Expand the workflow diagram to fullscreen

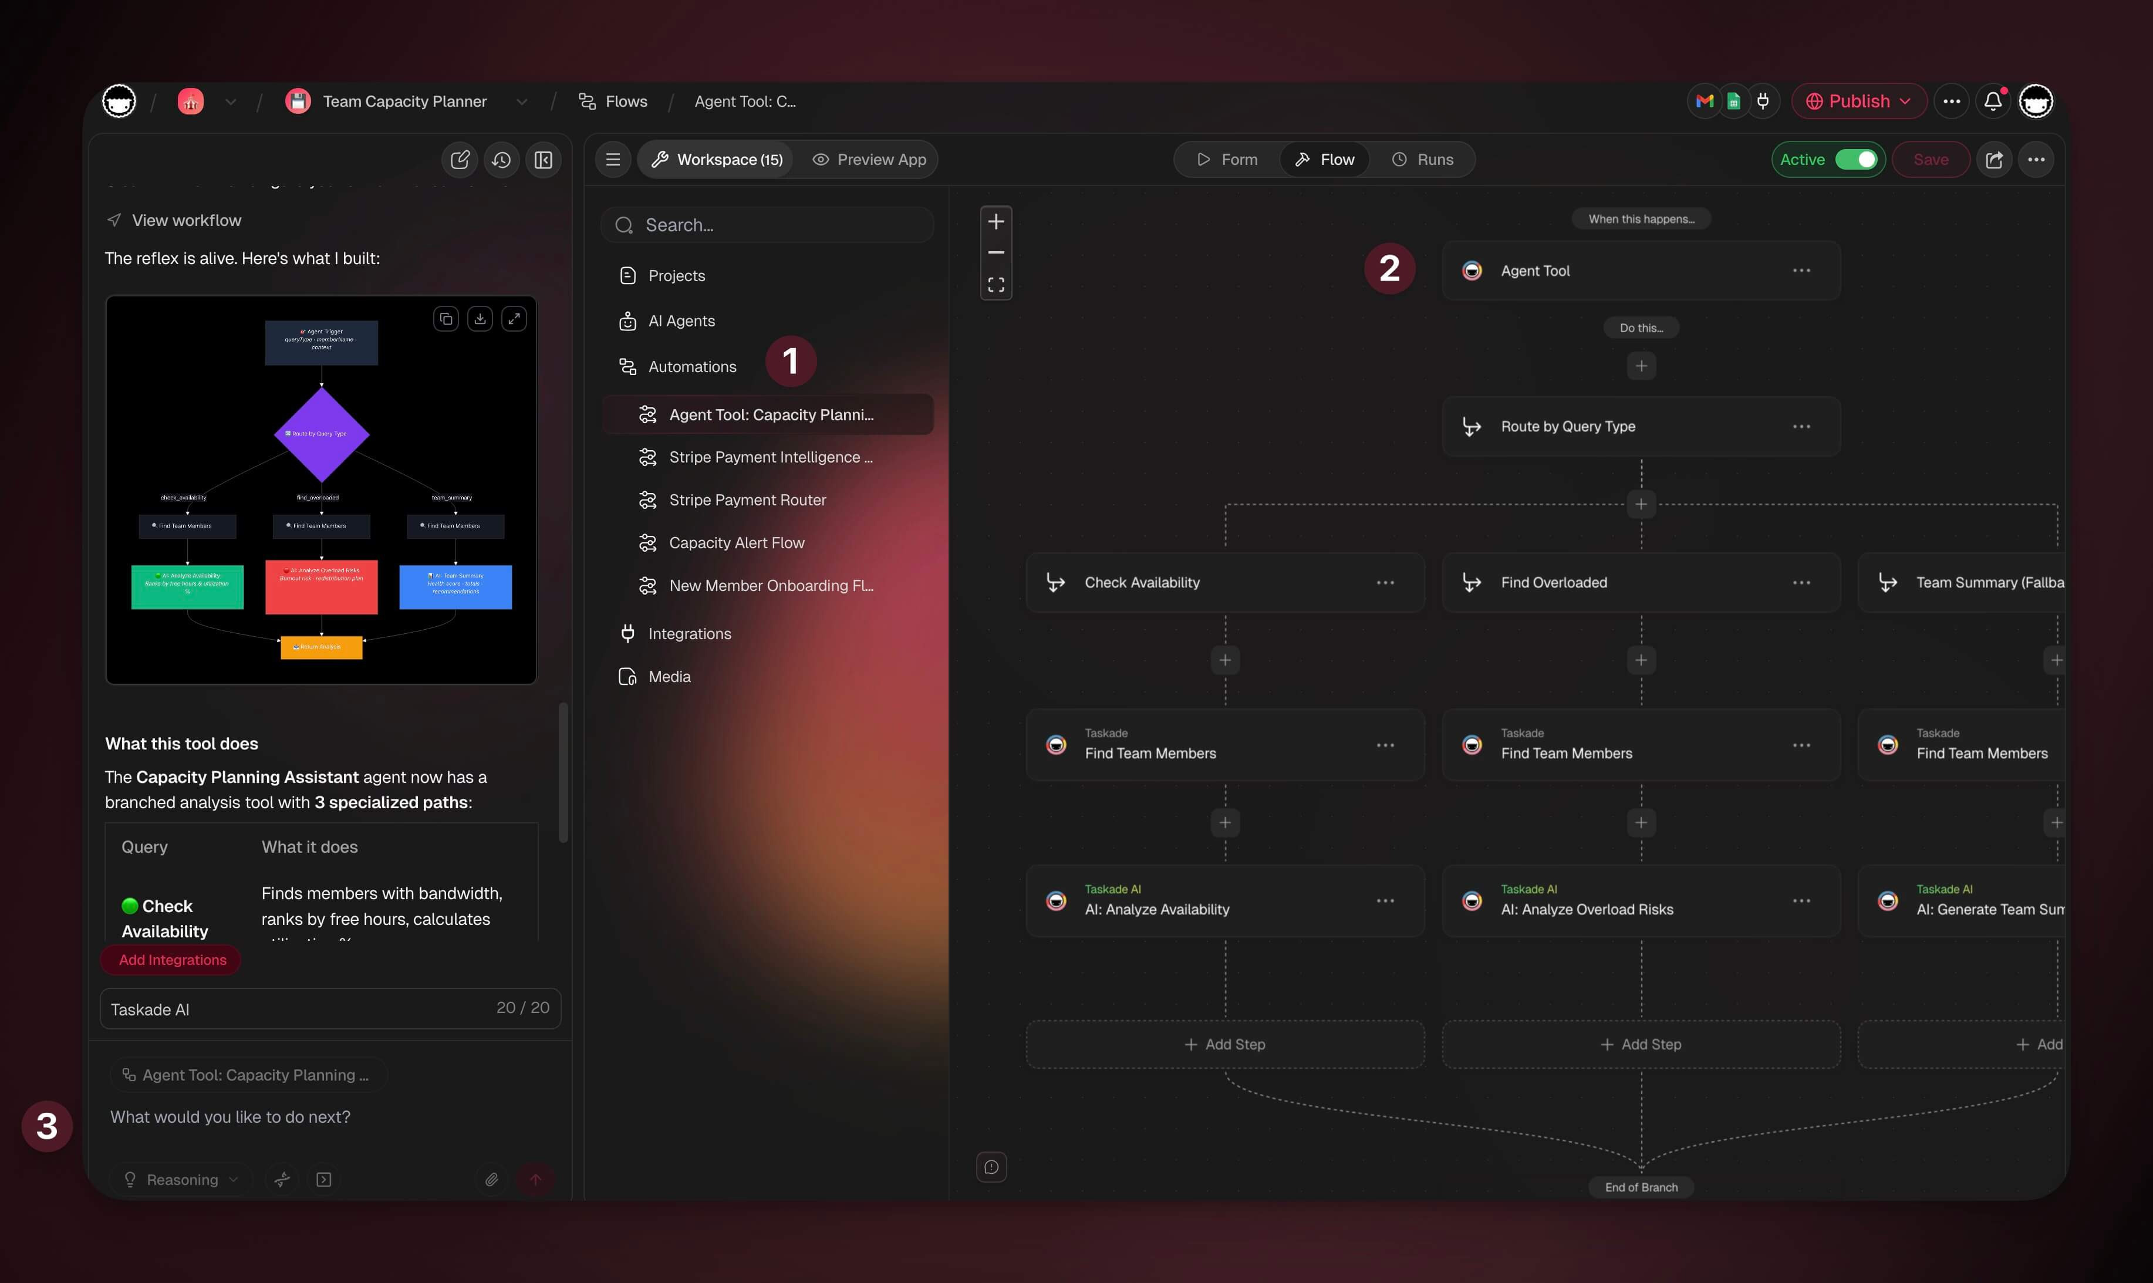(x=514, y=319)
